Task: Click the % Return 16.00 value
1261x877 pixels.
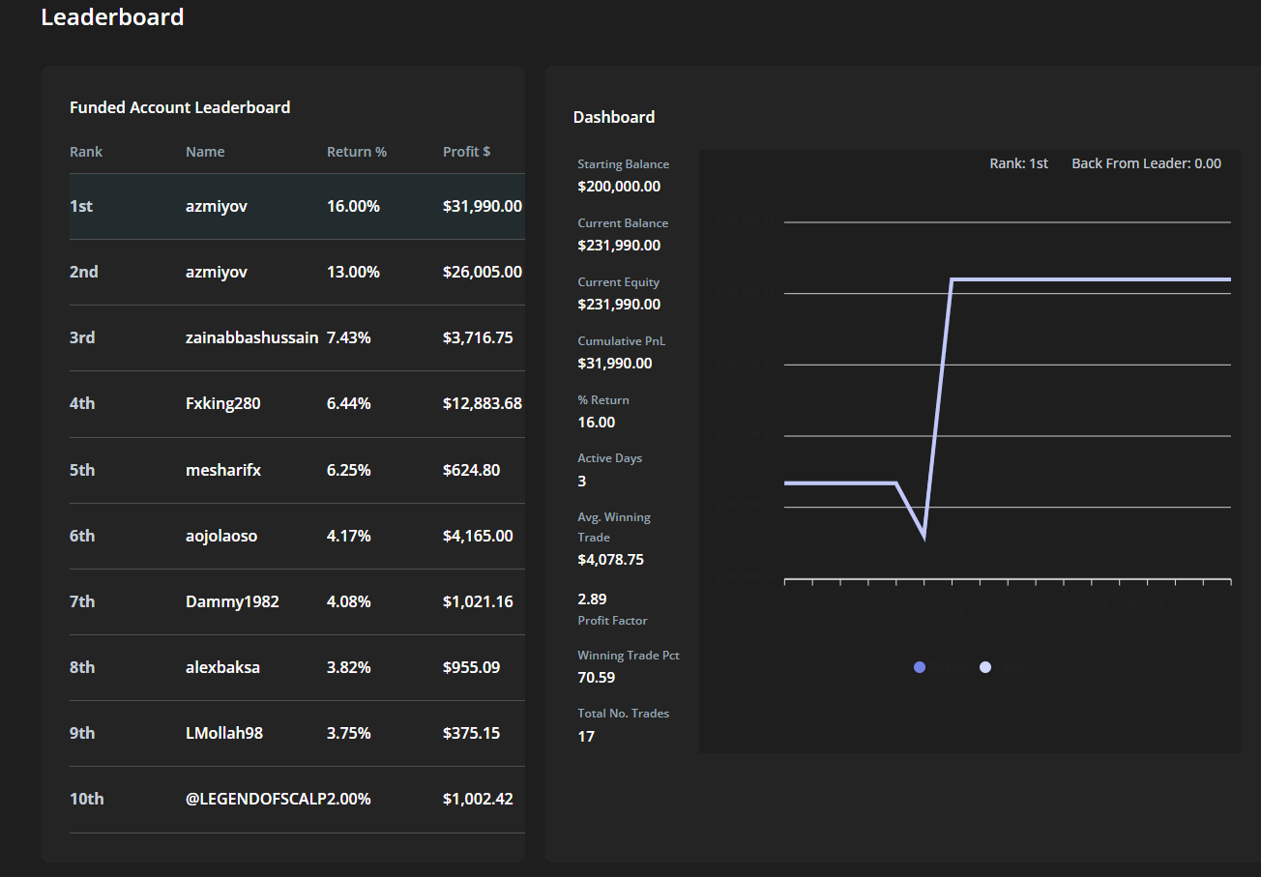Action: point(597,423)
